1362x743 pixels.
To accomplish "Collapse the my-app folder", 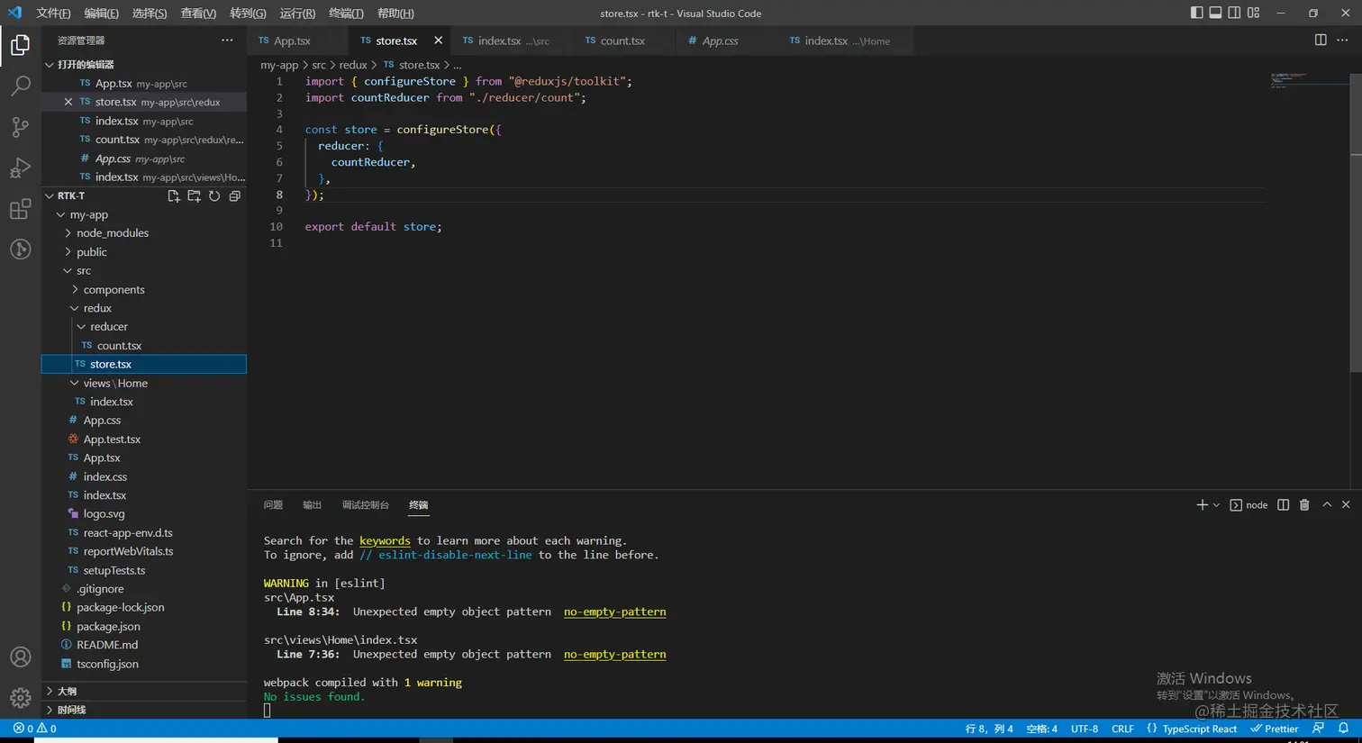I will point(60,215).
